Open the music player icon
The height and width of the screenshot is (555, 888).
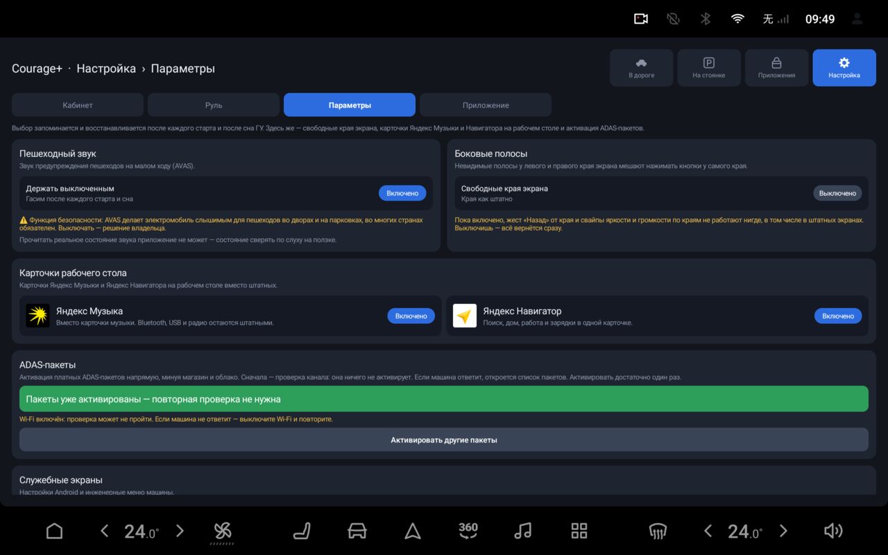pyautogui.click(x=523, y=531)
